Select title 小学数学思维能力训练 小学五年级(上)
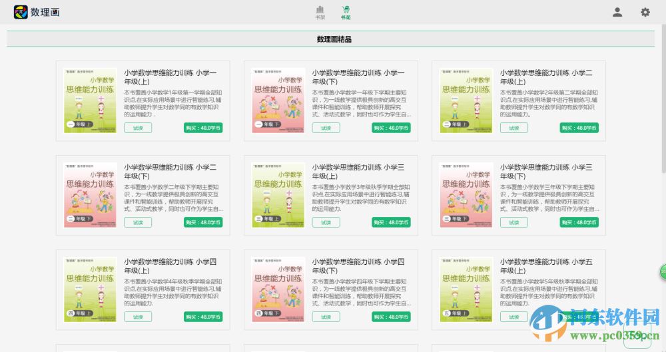666x352 pixels. tap(546, 266)
